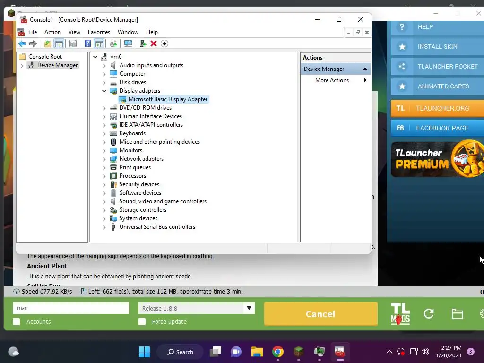Screen dimensions: 484x363
Task: Click the Up one level folder icon
Action: pyautogui.click(x=48, y=43)
